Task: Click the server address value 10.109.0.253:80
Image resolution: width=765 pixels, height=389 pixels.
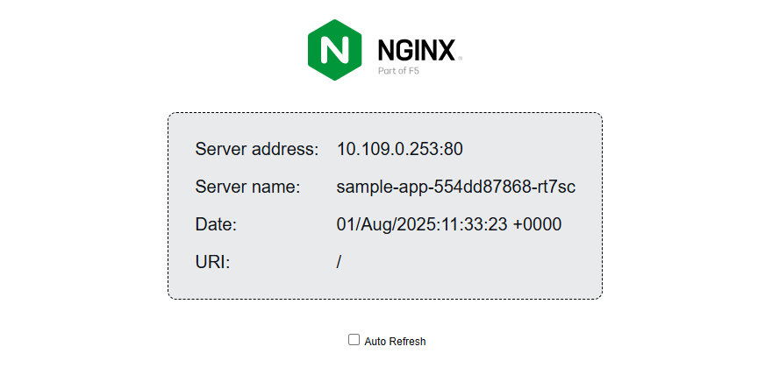Action: 399,149
